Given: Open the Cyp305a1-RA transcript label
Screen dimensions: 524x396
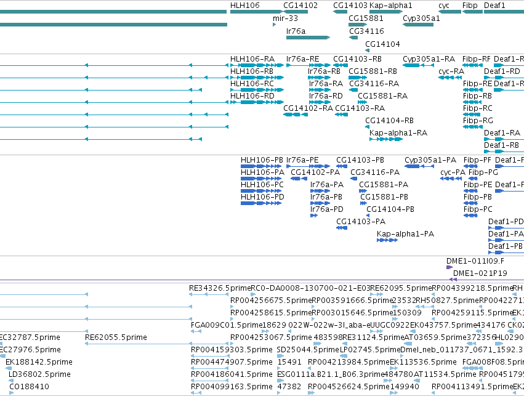Looking at the screenshot, I should click(x=429, y=59).
